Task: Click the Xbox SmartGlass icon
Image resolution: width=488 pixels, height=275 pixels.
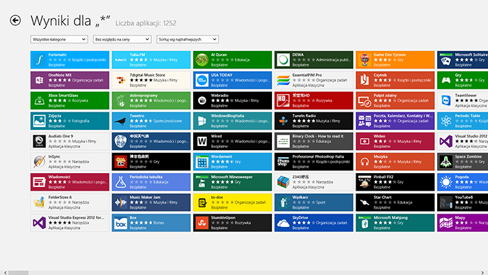Action: (x=39, y=101)
